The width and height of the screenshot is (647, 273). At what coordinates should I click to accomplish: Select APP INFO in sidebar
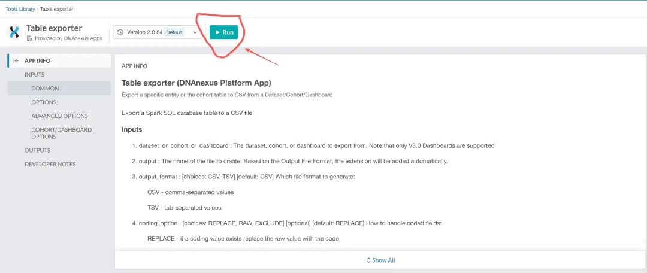coord(59,60)
